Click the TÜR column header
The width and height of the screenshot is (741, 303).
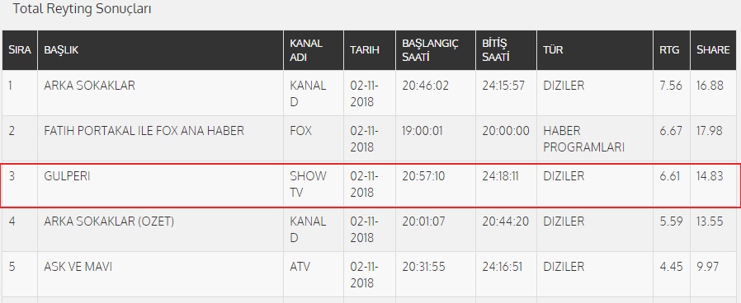pyautogui.click(x=594, y=50)
